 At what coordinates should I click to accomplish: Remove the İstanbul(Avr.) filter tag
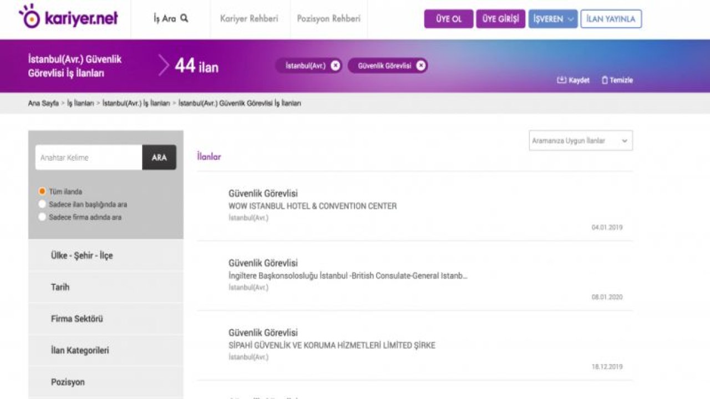[335, 65]
